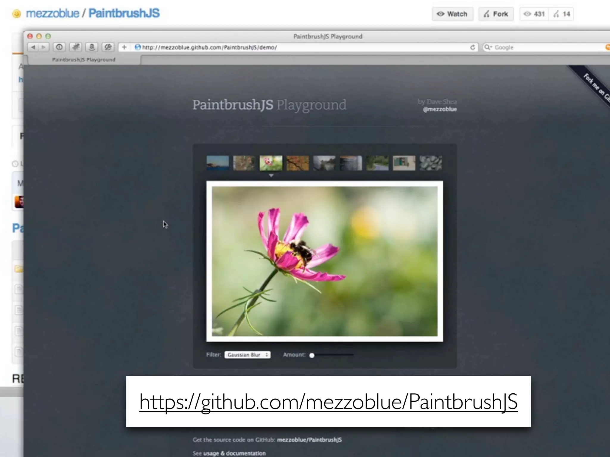Screen dimensions: 610x457
Task: Open the 431 watchers count
Action: click(534, 14)
